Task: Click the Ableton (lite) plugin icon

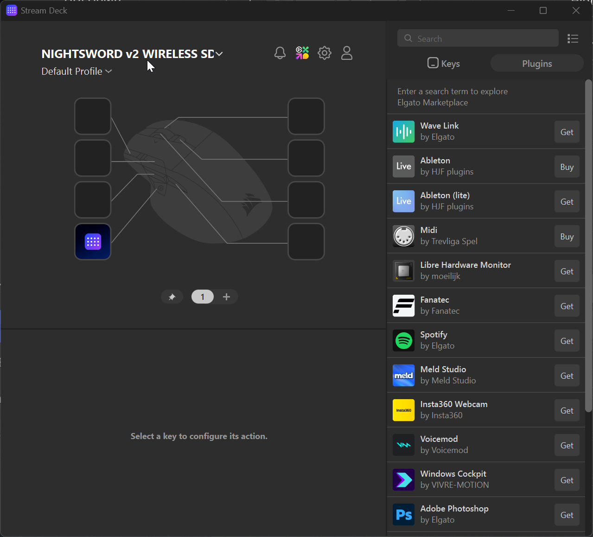Action: (404, 201)
